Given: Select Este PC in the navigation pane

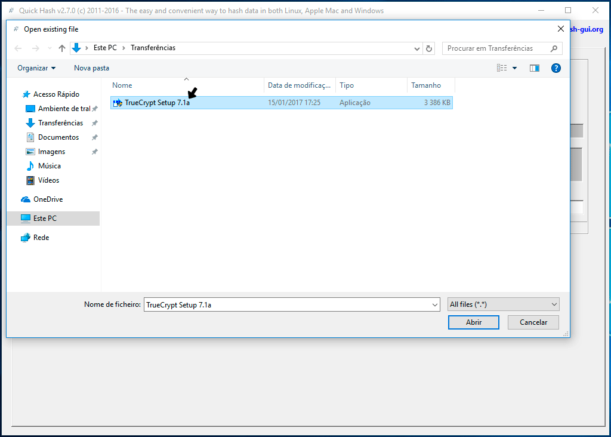Looking at the screenshot, I should [53, 219].
